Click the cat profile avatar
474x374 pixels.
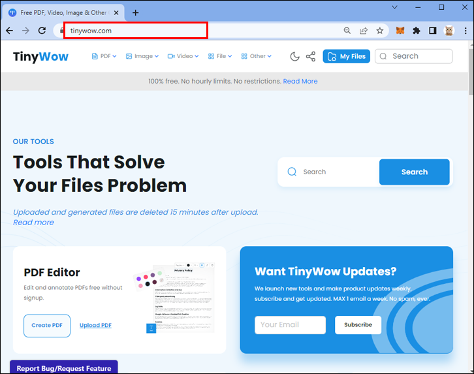(449, 31)
